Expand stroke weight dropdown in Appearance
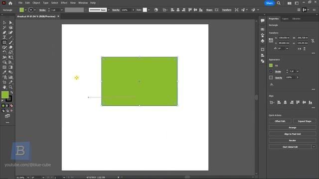 coord(298,72)
